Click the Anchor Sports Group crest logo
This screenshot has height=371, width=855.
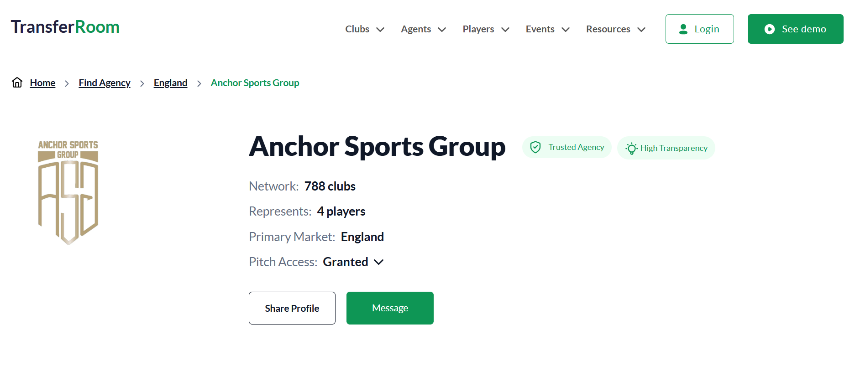click(68, 192)
